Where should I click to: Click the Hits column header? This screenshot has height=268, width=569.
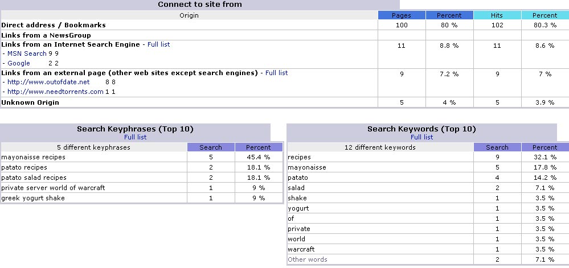tap(497, 15)
